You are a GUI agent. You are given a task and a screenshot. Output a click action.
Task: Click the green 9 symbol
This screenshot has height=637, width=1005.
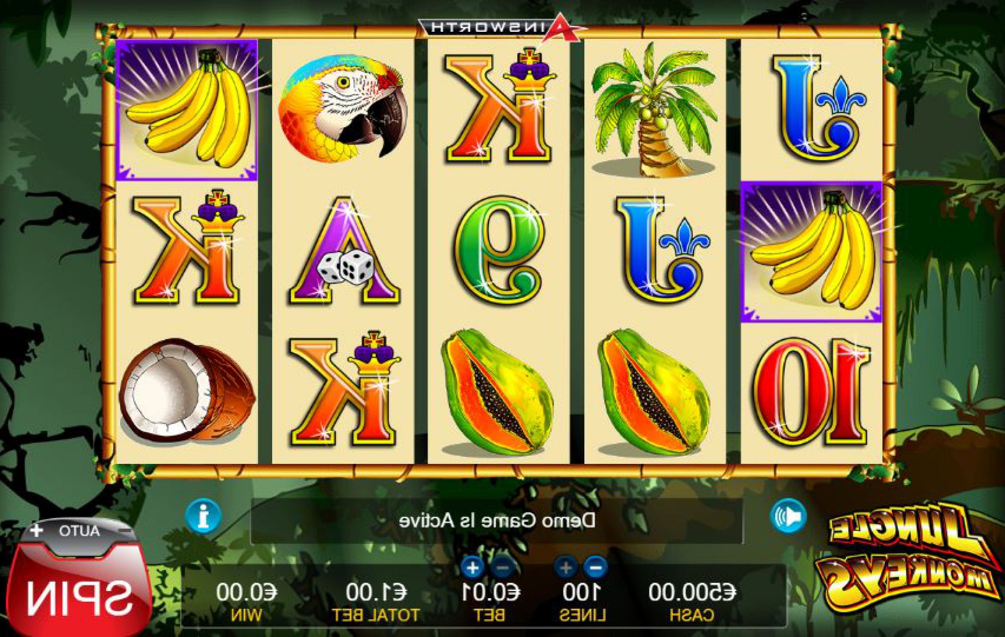[500, 249]
